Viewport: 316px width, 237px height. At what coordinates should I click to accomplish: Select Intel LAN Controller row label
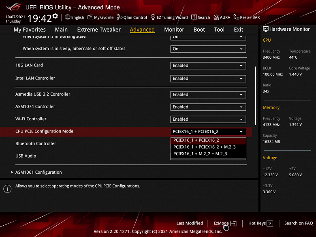click(x=35, y=78)
